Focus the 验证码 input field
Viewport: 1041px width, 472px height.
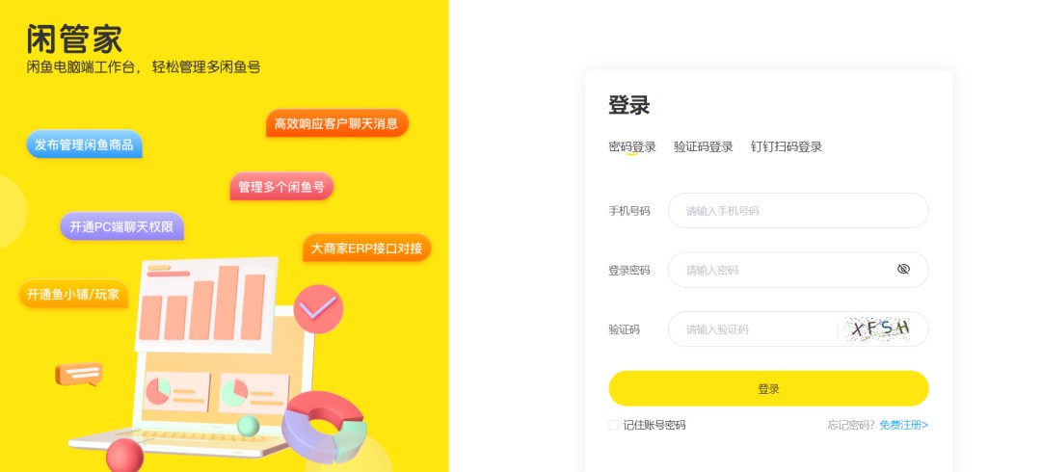coord(753,328)
